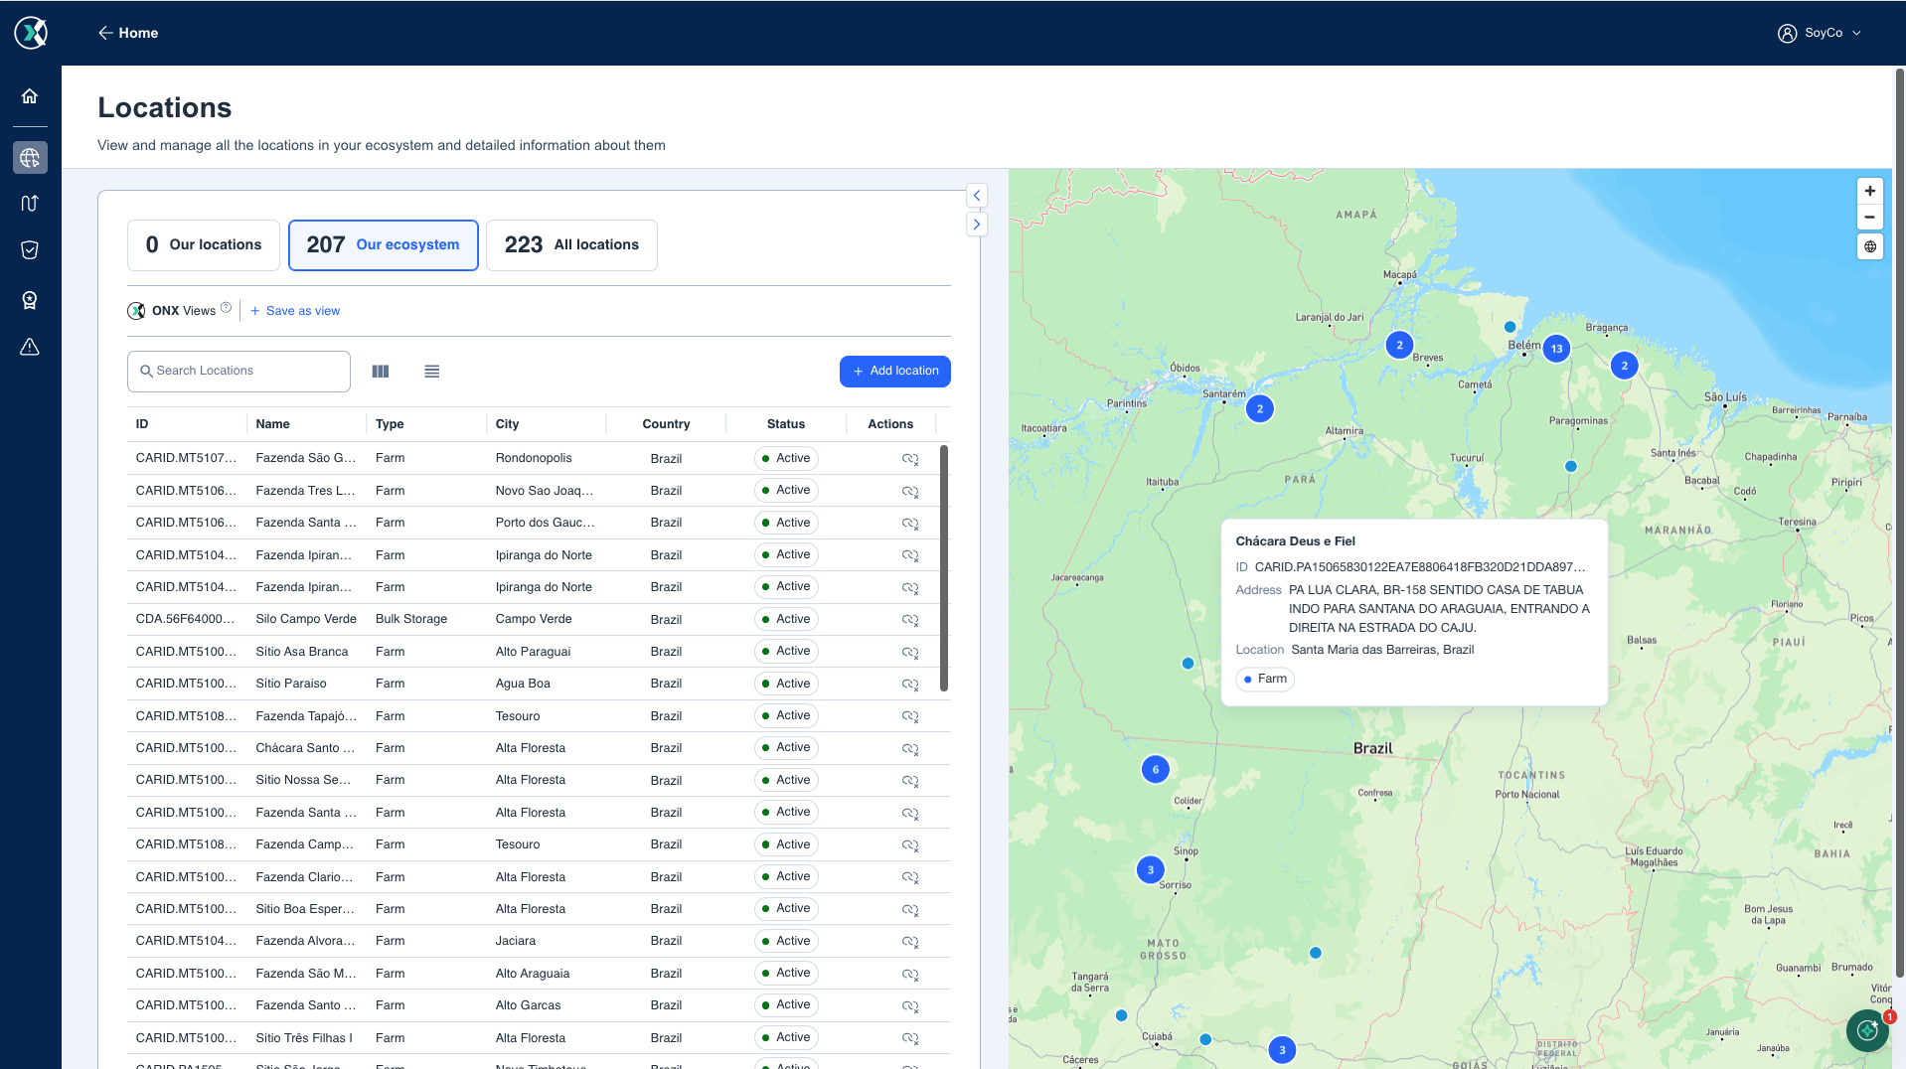Select the Our locations tab

[x=204, y=245]
